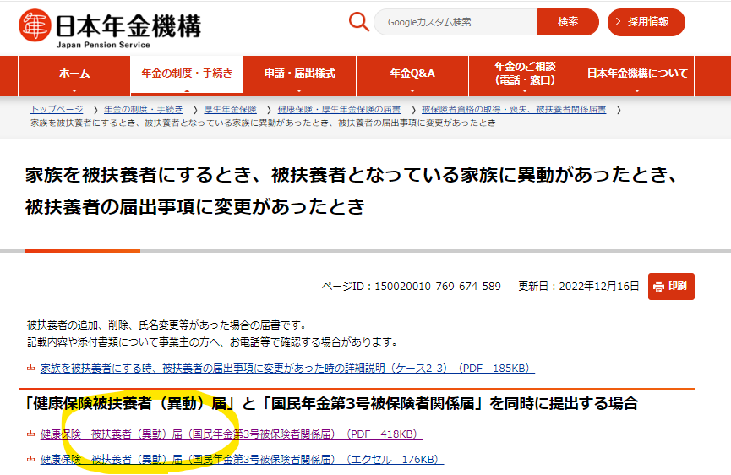Open 年金の制度・手続き breadcrumb link
Viewport: 731px width, 475px height.
pyautogui.click(x=143, y=110)
